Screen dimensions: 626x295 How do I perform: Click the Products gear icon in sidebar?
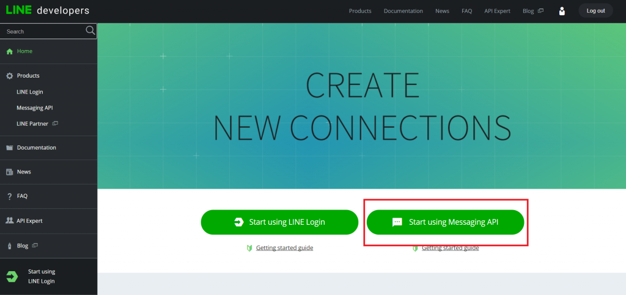(10, 76)
